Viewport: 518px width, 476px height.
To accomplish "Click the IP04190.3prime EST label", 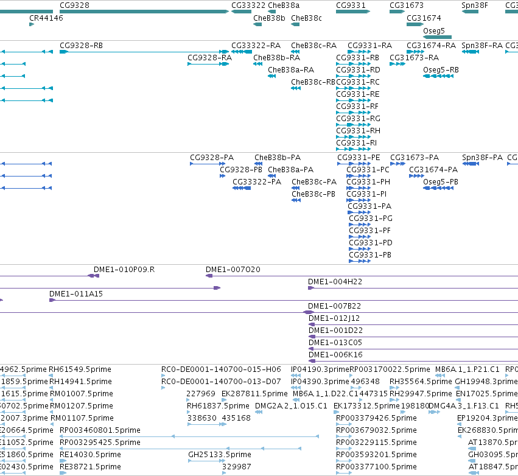I will [x=320, y=369].
